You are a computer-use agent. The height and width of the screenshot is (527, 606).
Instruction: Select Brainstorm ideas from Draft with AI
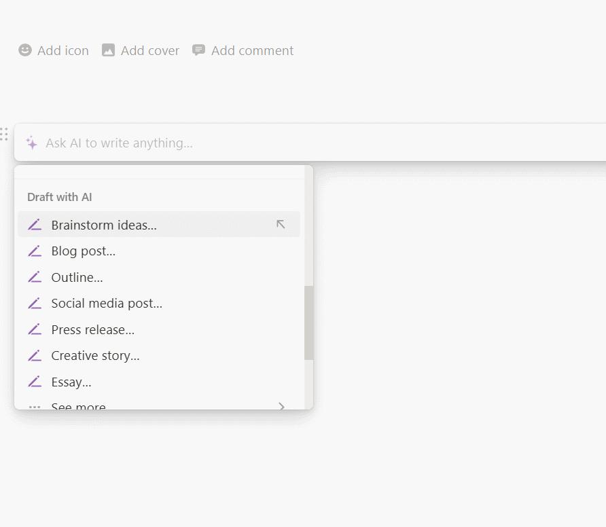tap(104, 225)
